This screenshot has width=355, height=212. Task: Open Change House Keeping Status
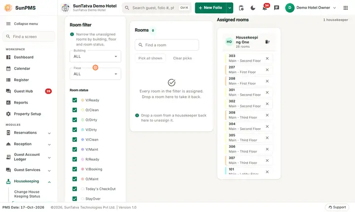[x=27, y=194]
